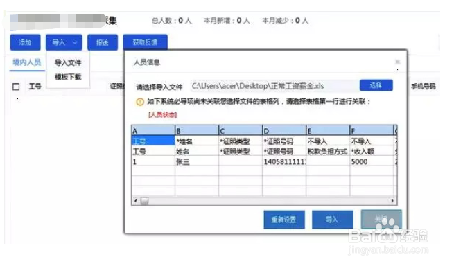Click the second-row 姓名 cell
Image resolution: width=454 pixels, height=266 pixels.
tap(197, 151)
